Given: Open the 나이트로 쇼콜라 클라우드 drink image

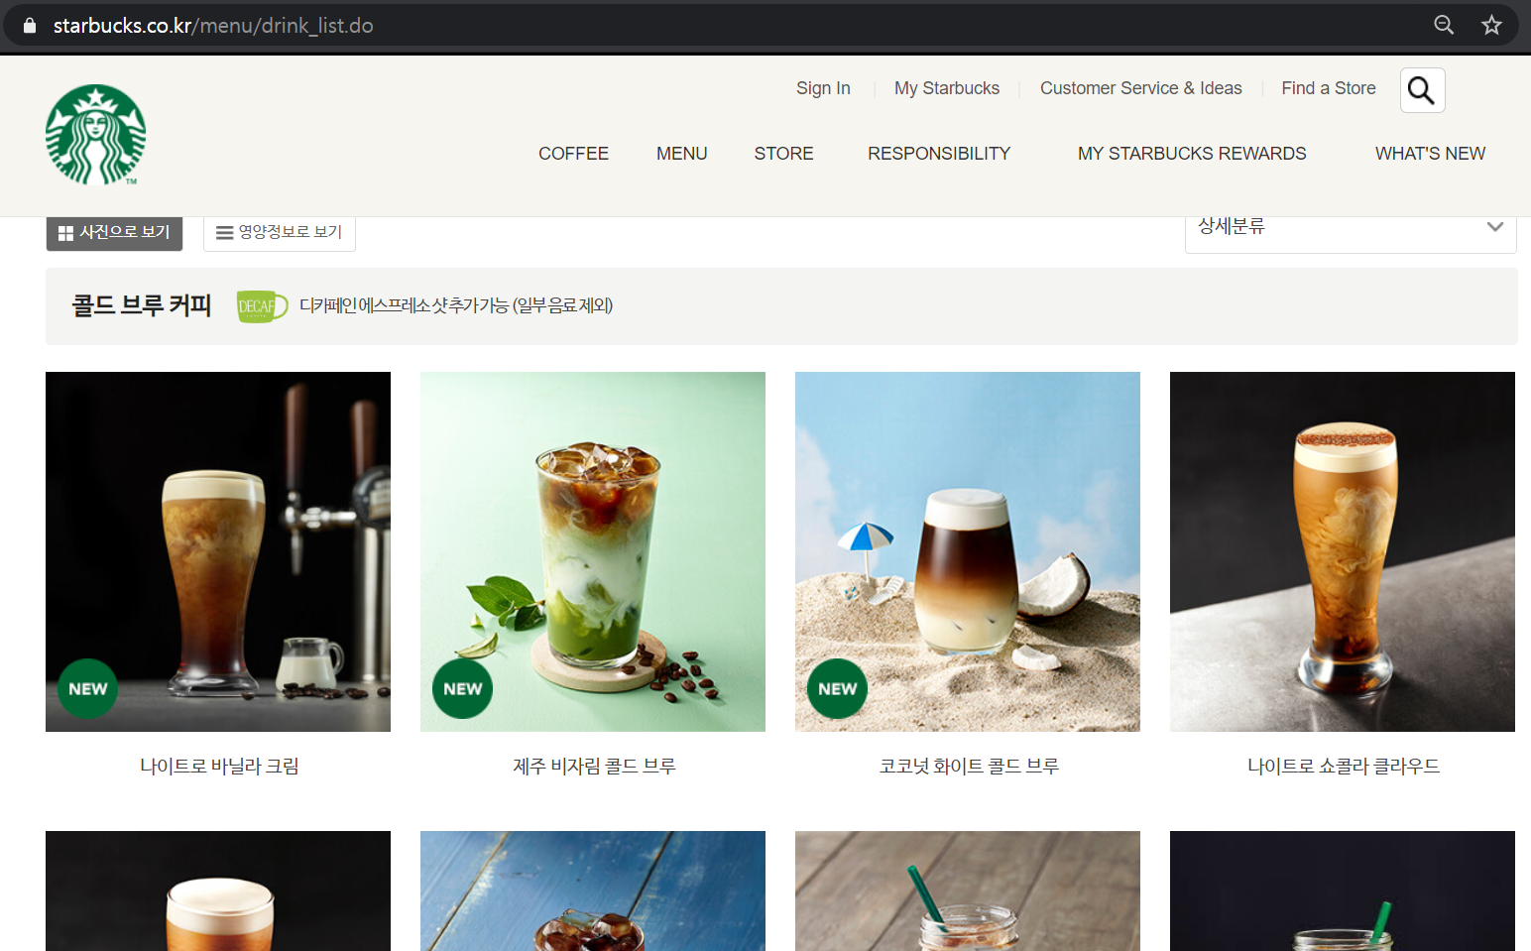Looking at the screenshot, I should (x=1343, y=551).
